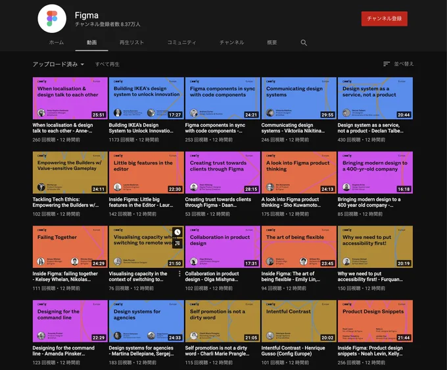Screen dimensions: 447x370
Task: Open 'Inside Figma: Little big features' title
Action: coord(141,202)
